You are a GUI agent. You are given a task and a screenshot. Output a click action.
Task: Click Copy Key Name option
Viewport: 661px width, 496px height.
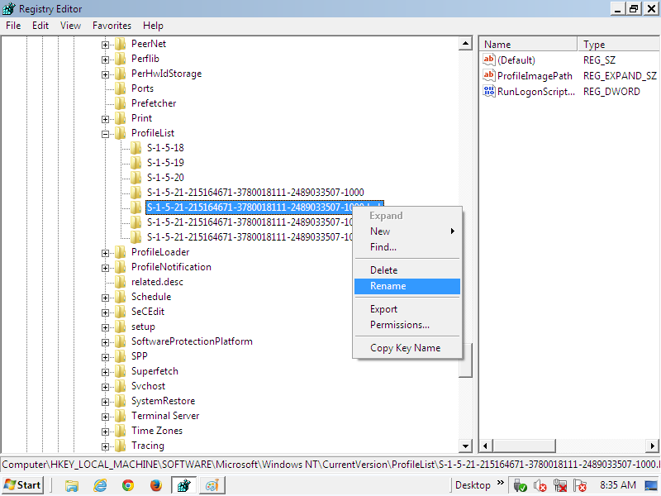click(405, 348)
